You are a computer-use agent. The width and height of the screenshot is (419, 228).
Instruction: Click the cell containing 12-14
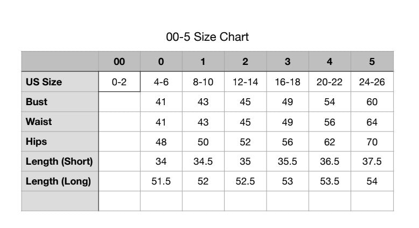click(245, 82)
